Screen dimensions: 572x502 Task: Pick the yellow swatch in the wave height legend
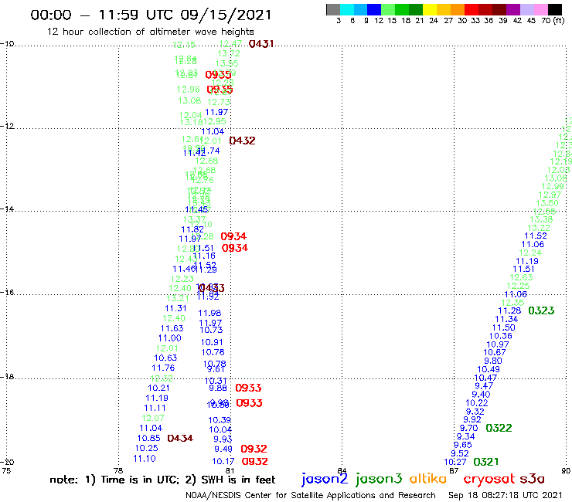click(x=430, y=10)
